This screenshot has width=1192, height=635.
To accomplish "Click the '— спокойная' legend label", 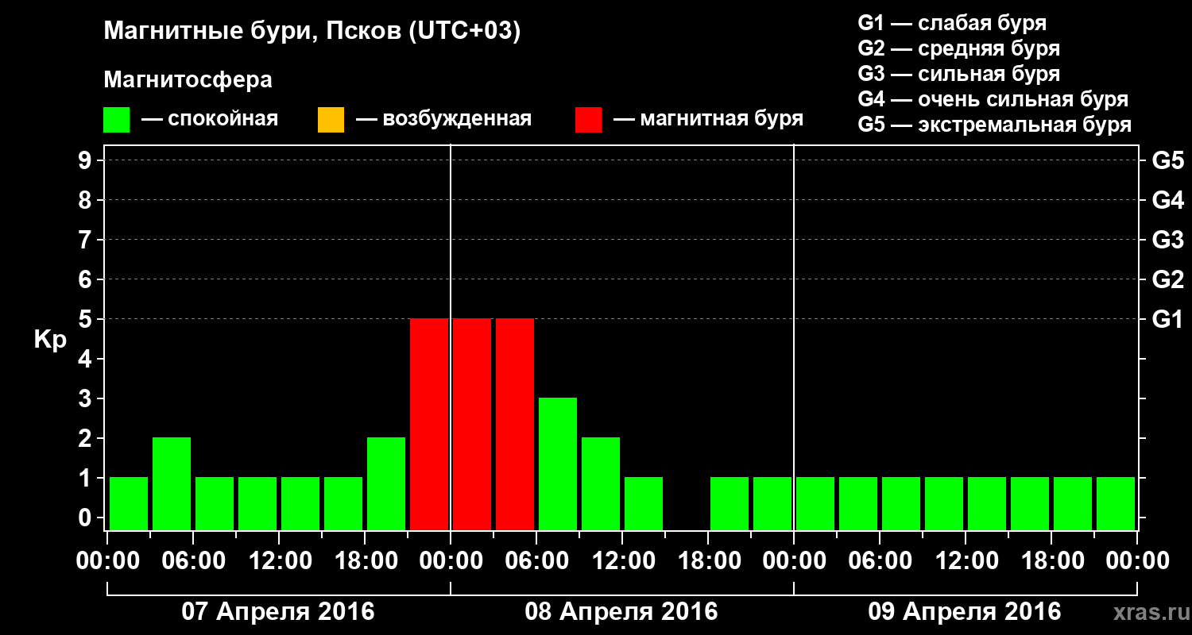I will tap(210, 119).
